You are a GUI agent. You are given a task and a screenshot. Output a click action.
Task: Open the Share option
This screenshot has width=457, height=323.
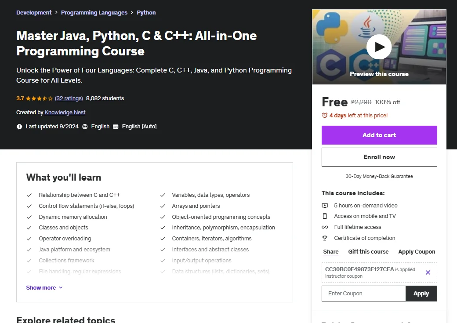[331, 251]
